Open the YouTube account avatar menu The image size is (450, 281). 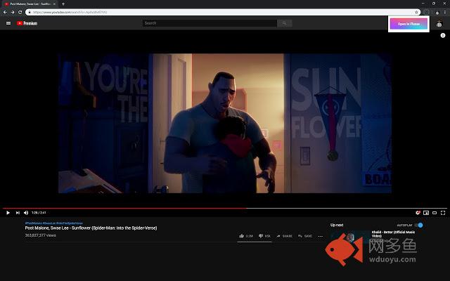(x=439, y=24)
